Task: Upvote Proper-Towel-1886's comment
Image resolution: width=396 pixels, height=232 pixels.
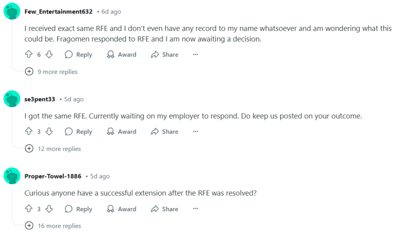Action: tap(29, 209)
